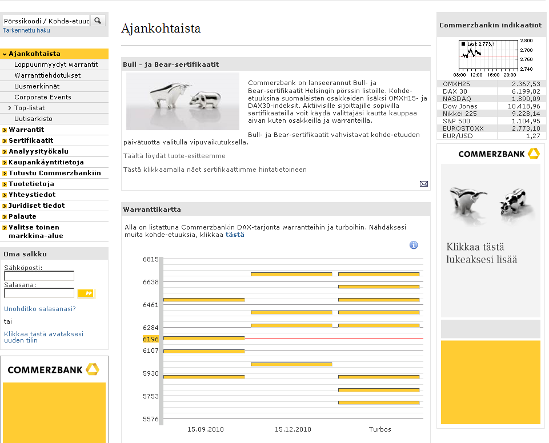Open Corporate Events submenu item
The width and height of the screenshot is (549, 443).
tap(43, 97)
